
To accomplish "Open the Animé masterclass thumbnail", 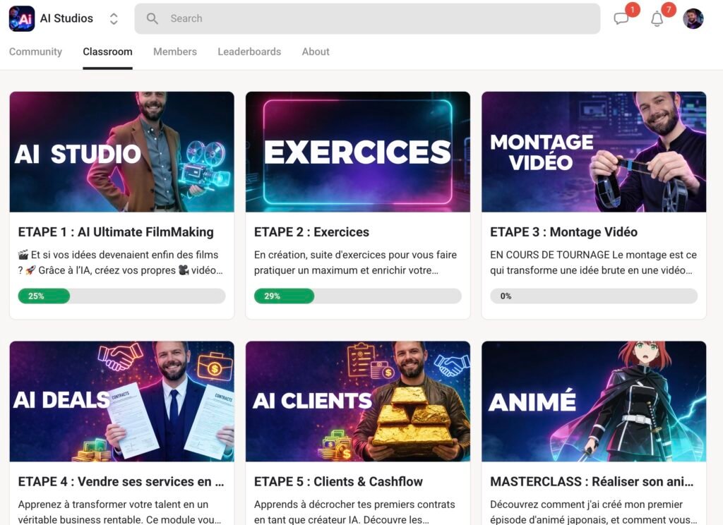I will [594, 402].
